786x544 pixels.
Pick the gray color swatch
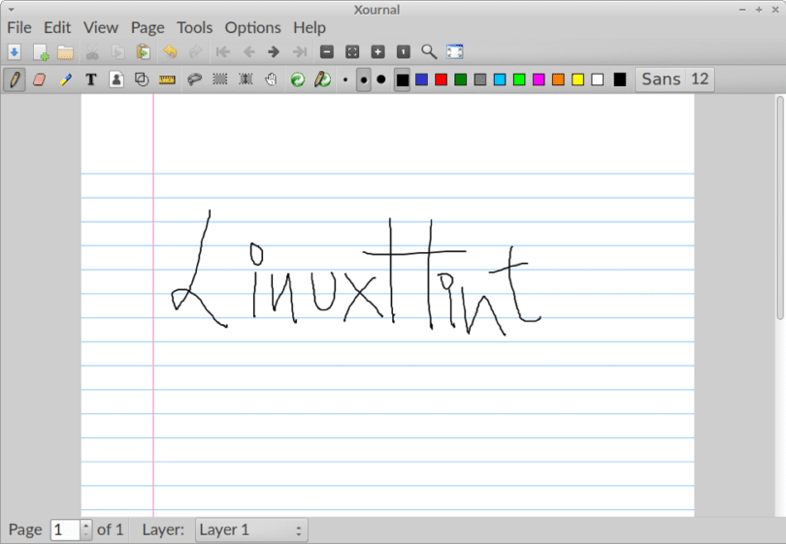(x=480, y=80)
